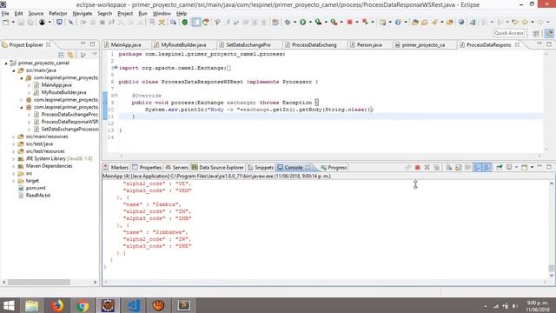Open Chrome from the Windows taskbar
556x313 pixels.
[x=83, y=305]
